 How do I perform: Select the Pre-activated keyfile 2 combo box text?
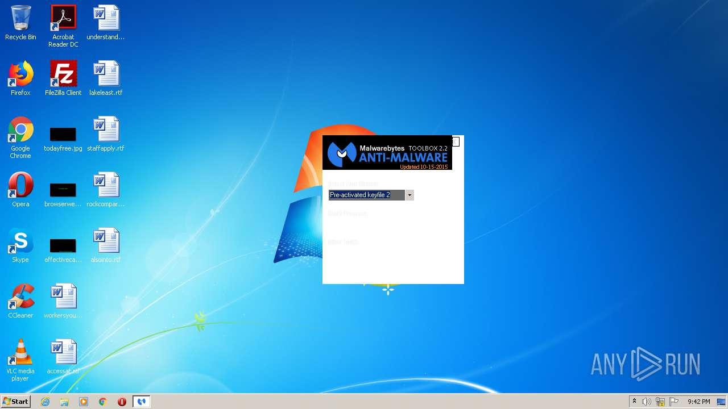point(367,195)
